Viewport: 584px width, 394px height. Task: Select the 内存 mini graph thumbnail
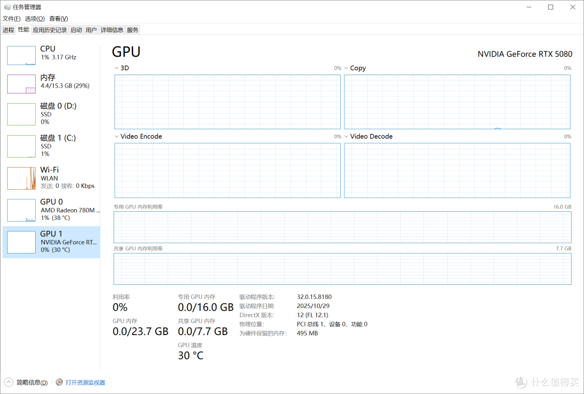point(21,84)
